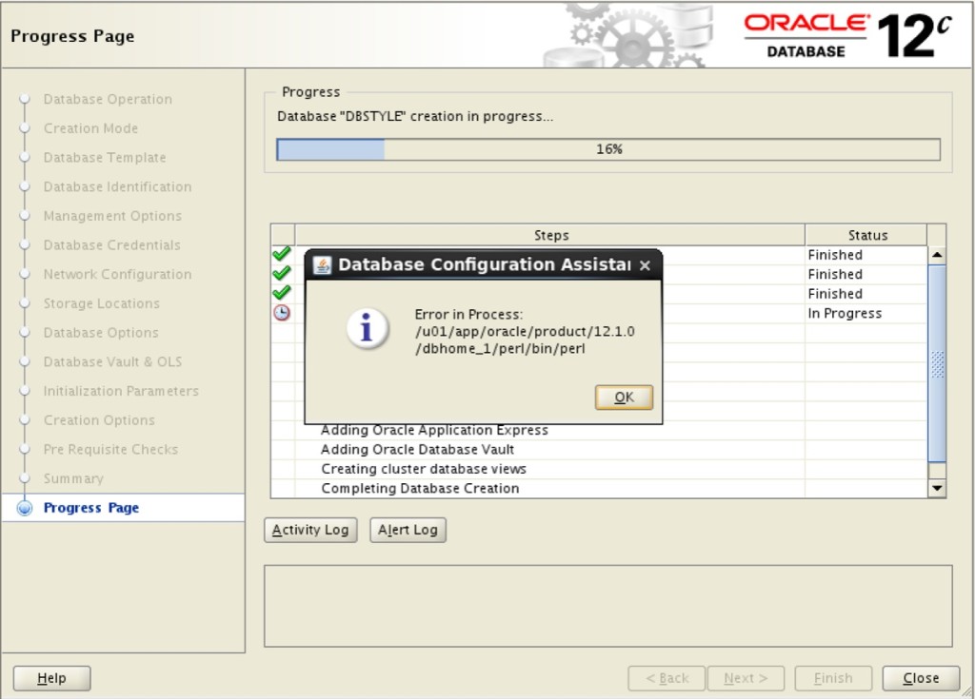Click the empty log text area below buttons

pyautogui.click(x=608, y=606)
